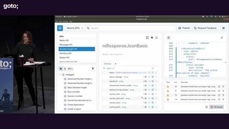Click the unsaved changes save icon
Screen dimensions: 229x129
[70, 69]
